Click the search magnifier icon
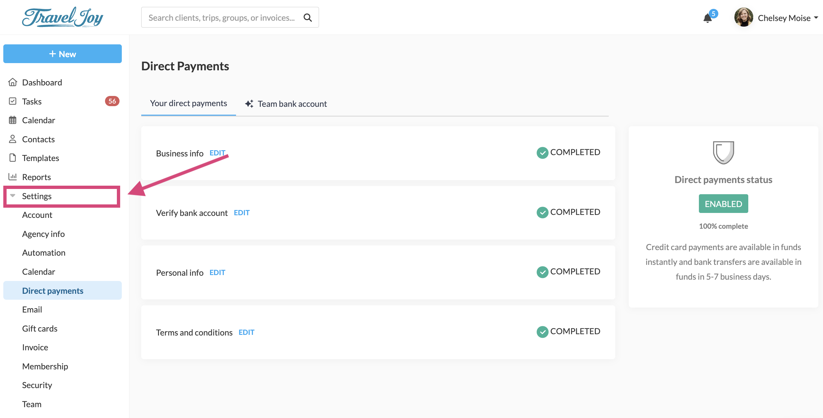Screen dimensions: 823x418 point(307,17)
